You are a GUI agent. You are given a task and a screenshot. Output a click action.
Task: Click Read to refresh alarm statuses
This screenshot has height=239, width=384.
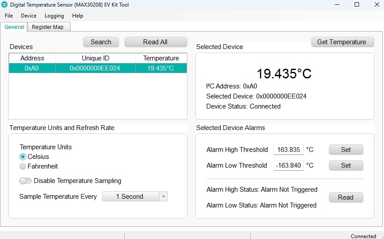pyautogui.click(x=346, y=197)
